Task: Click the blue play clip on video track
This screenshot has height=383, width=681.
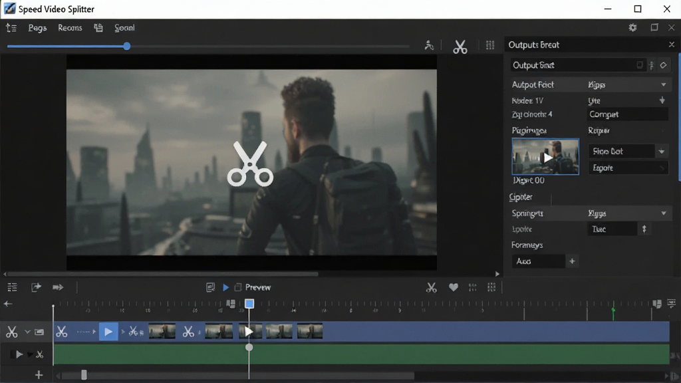Action: click(108, 332)
